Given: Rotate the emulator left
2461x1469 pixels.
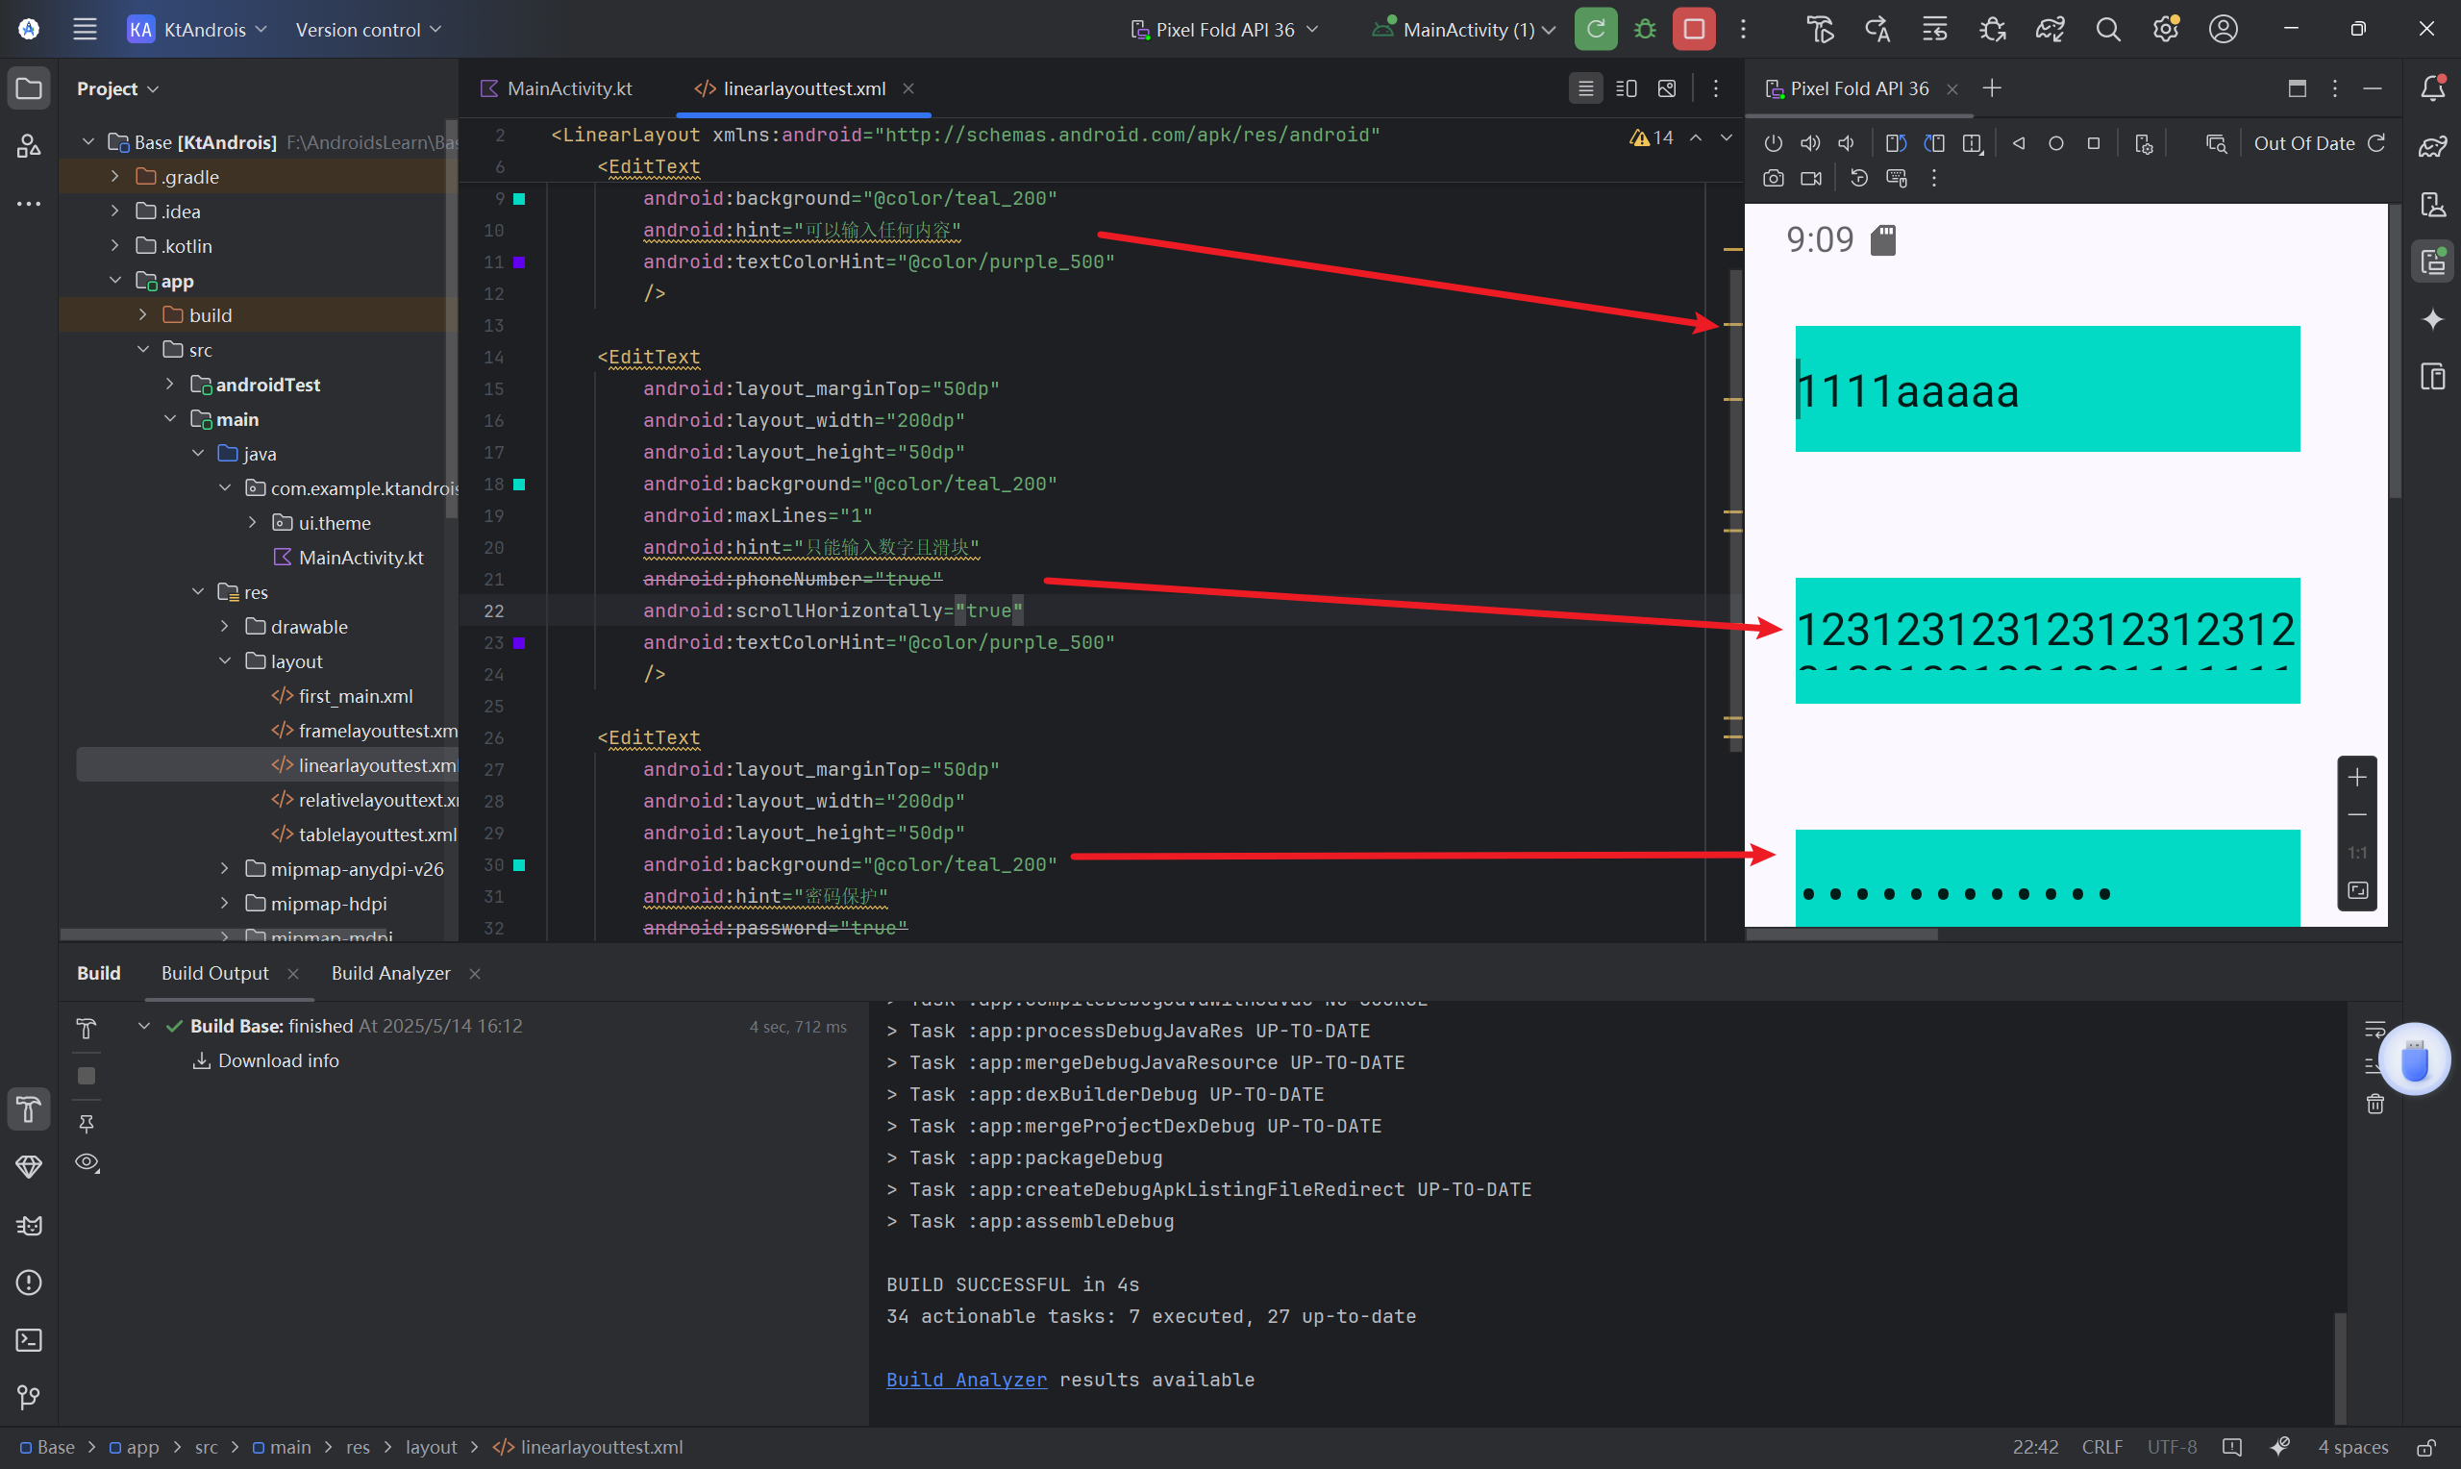Looking at the screenshot, I should point(1896,143).
